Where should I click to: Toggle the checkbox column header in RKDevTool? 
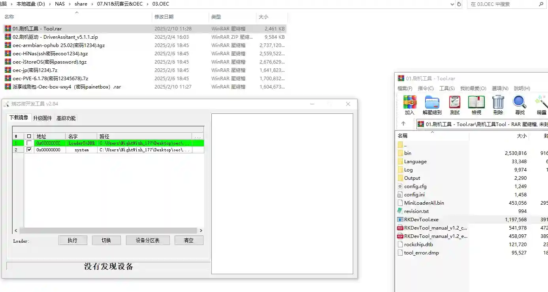[29, 136]
